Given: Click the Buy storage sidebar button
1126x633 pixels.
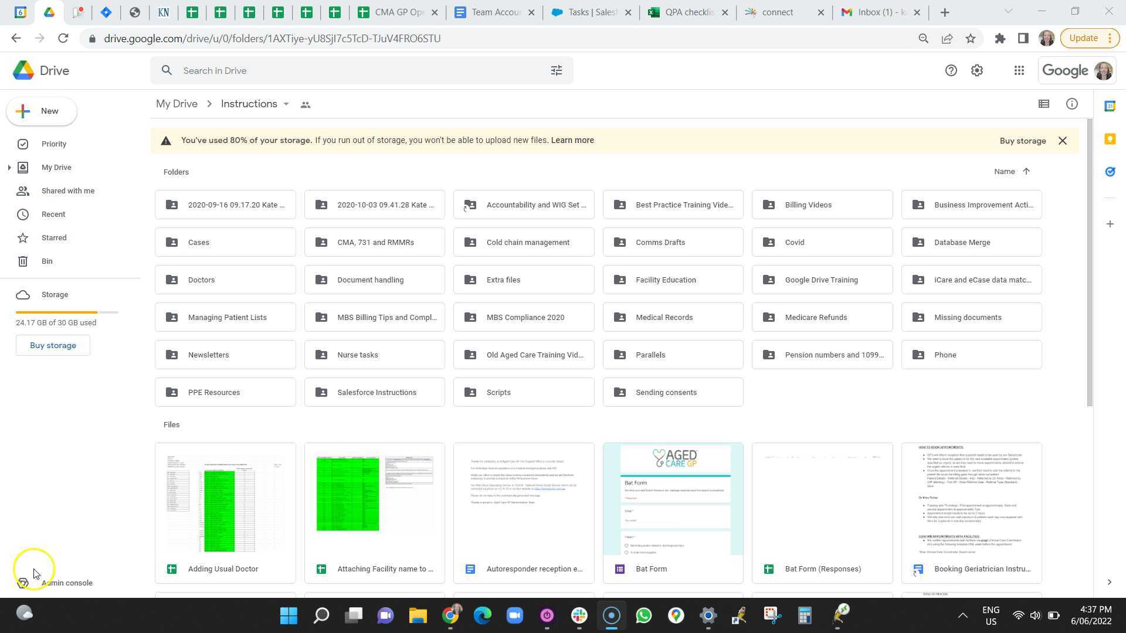Looking at the screenshot, I should [53, 345].
